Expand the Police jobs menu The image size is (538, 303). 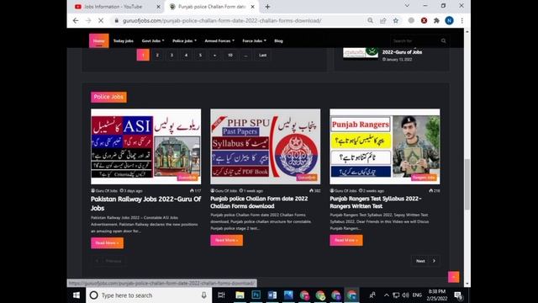coord(185,41)
